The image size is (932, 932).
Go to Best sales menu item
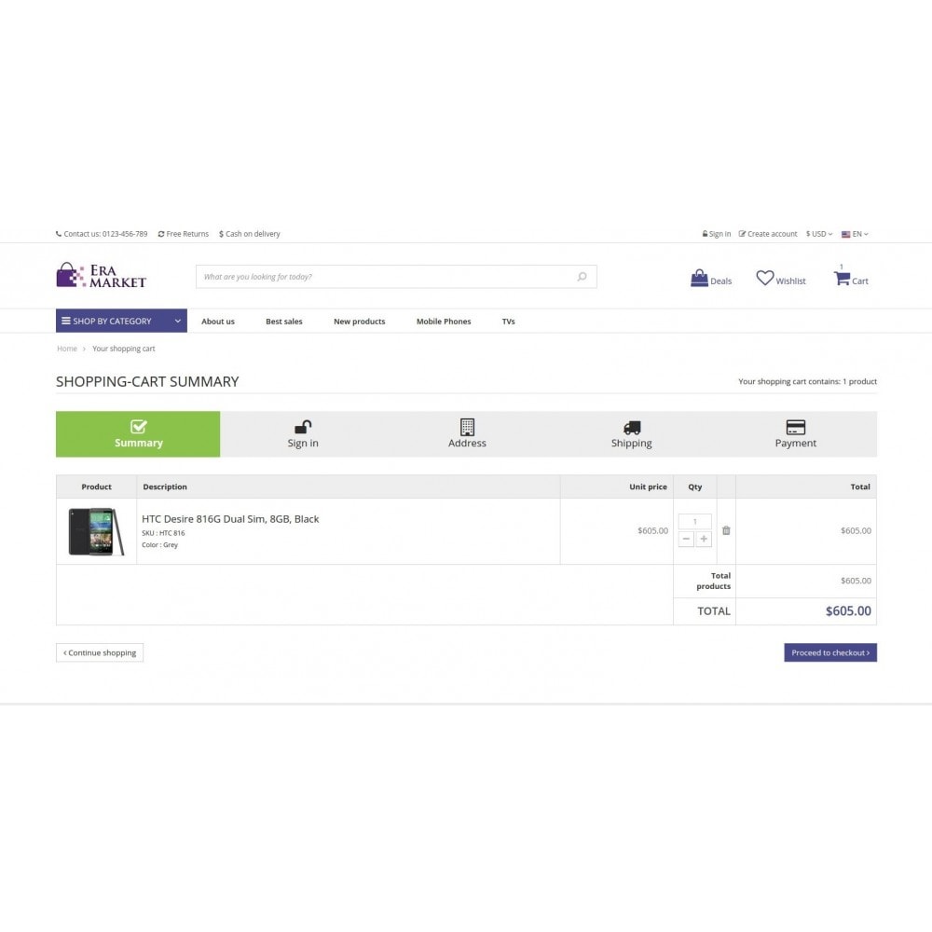pos(284,322)
